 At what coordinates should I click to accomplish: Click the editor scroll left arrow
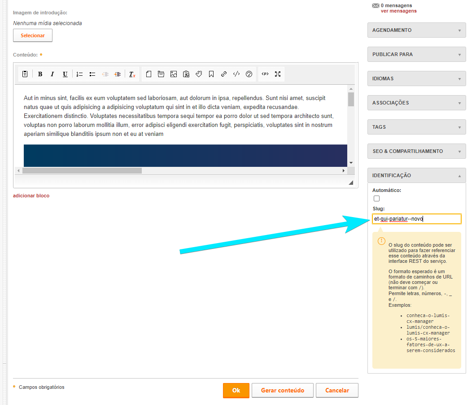(x=18, y=170)
